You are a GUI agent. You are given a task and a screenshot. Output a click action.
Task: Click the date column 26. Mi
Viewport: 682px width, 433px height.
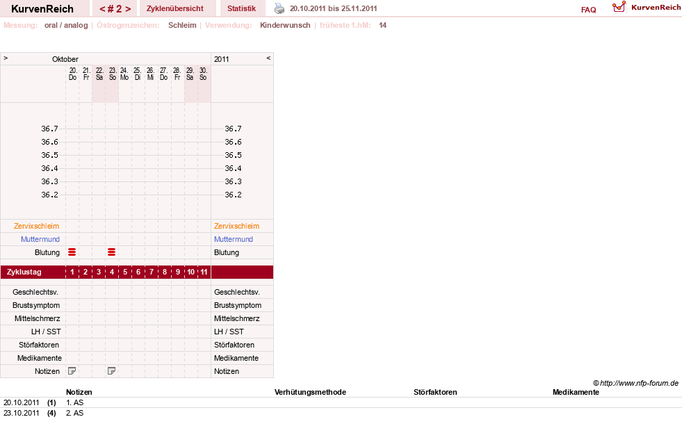coord(150,74)
